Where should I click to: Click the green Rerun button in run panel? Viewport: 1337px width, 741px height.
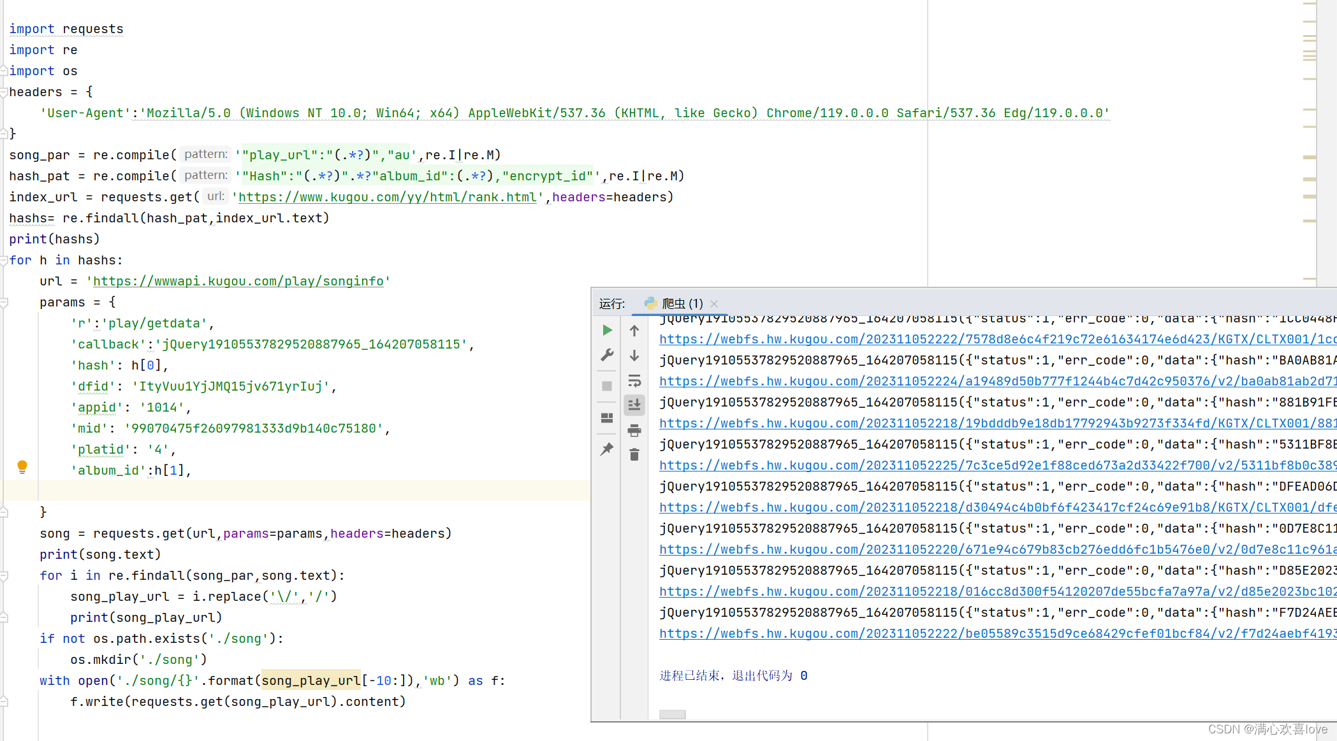607,330
